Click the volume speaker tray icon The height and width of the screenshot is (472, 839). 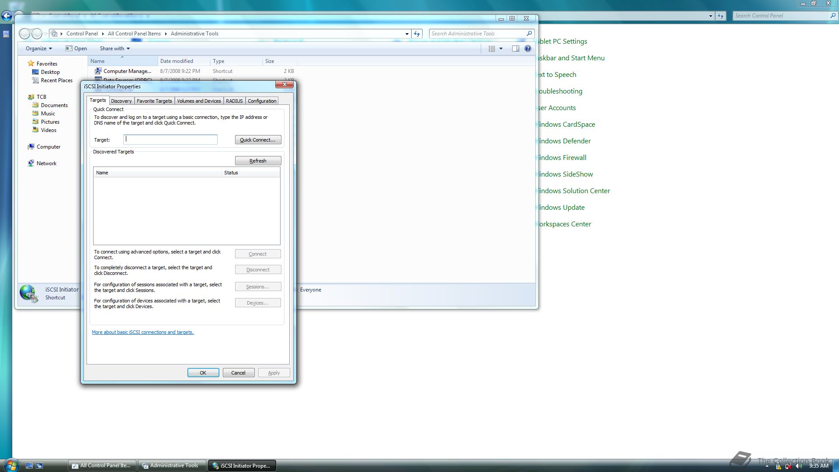799,466
